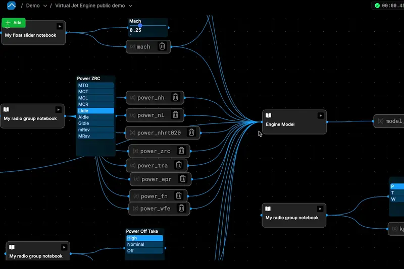
Task: Open the Demo breadcrumb dropdown
Action: [x=45, y=6]
